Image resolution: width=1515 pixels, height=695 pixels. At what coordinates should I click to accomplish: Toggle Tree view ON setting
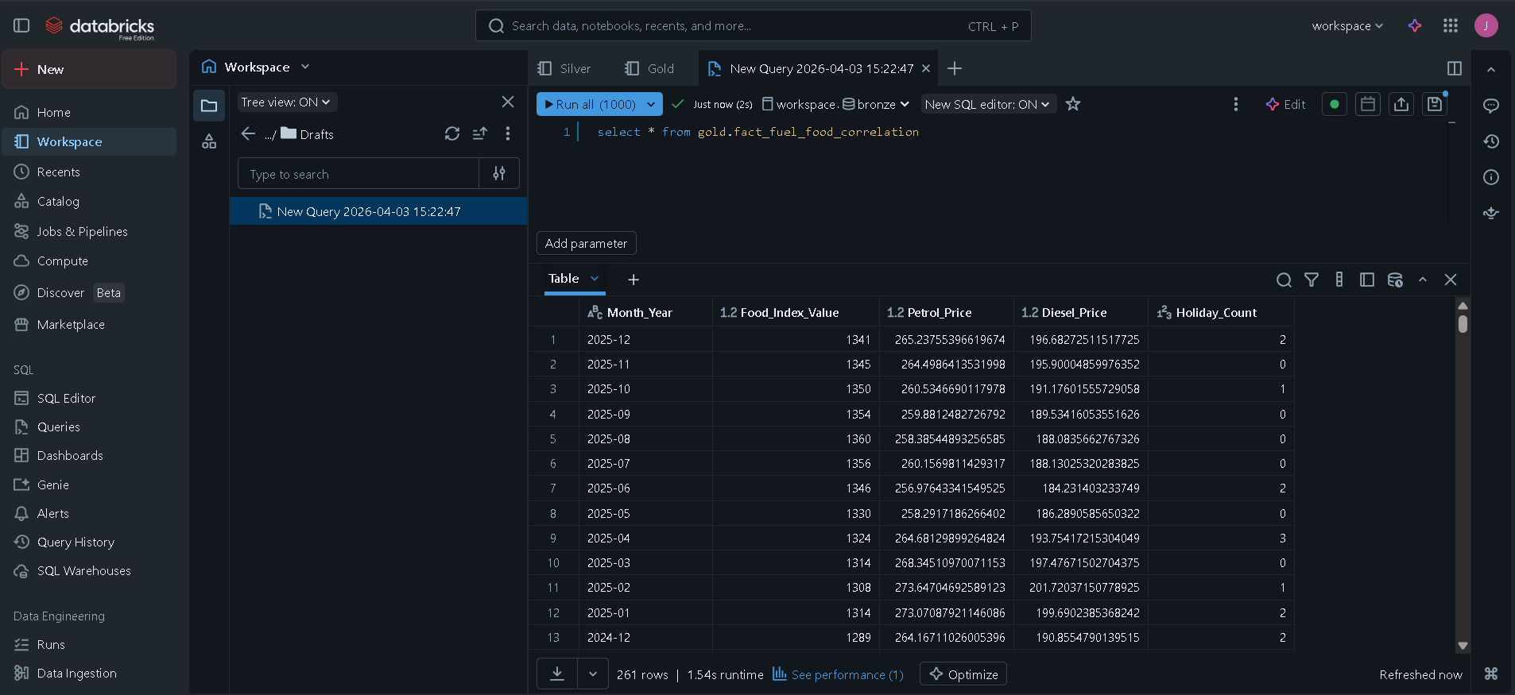pyautogui.click(x=286, y=102)
